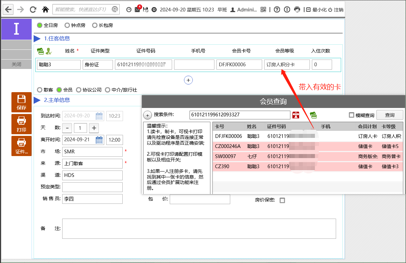Screen dimensions: 406x263
Task: Click 最小化 to minimize the app
Action: coord(316,10)
